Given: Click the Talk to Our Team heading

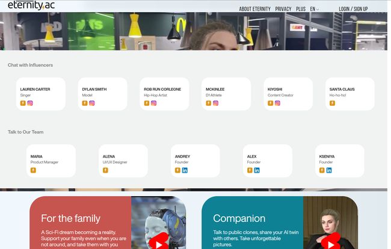Looking at the screenshot, I should pyautogui.click(x=25, y=132).
